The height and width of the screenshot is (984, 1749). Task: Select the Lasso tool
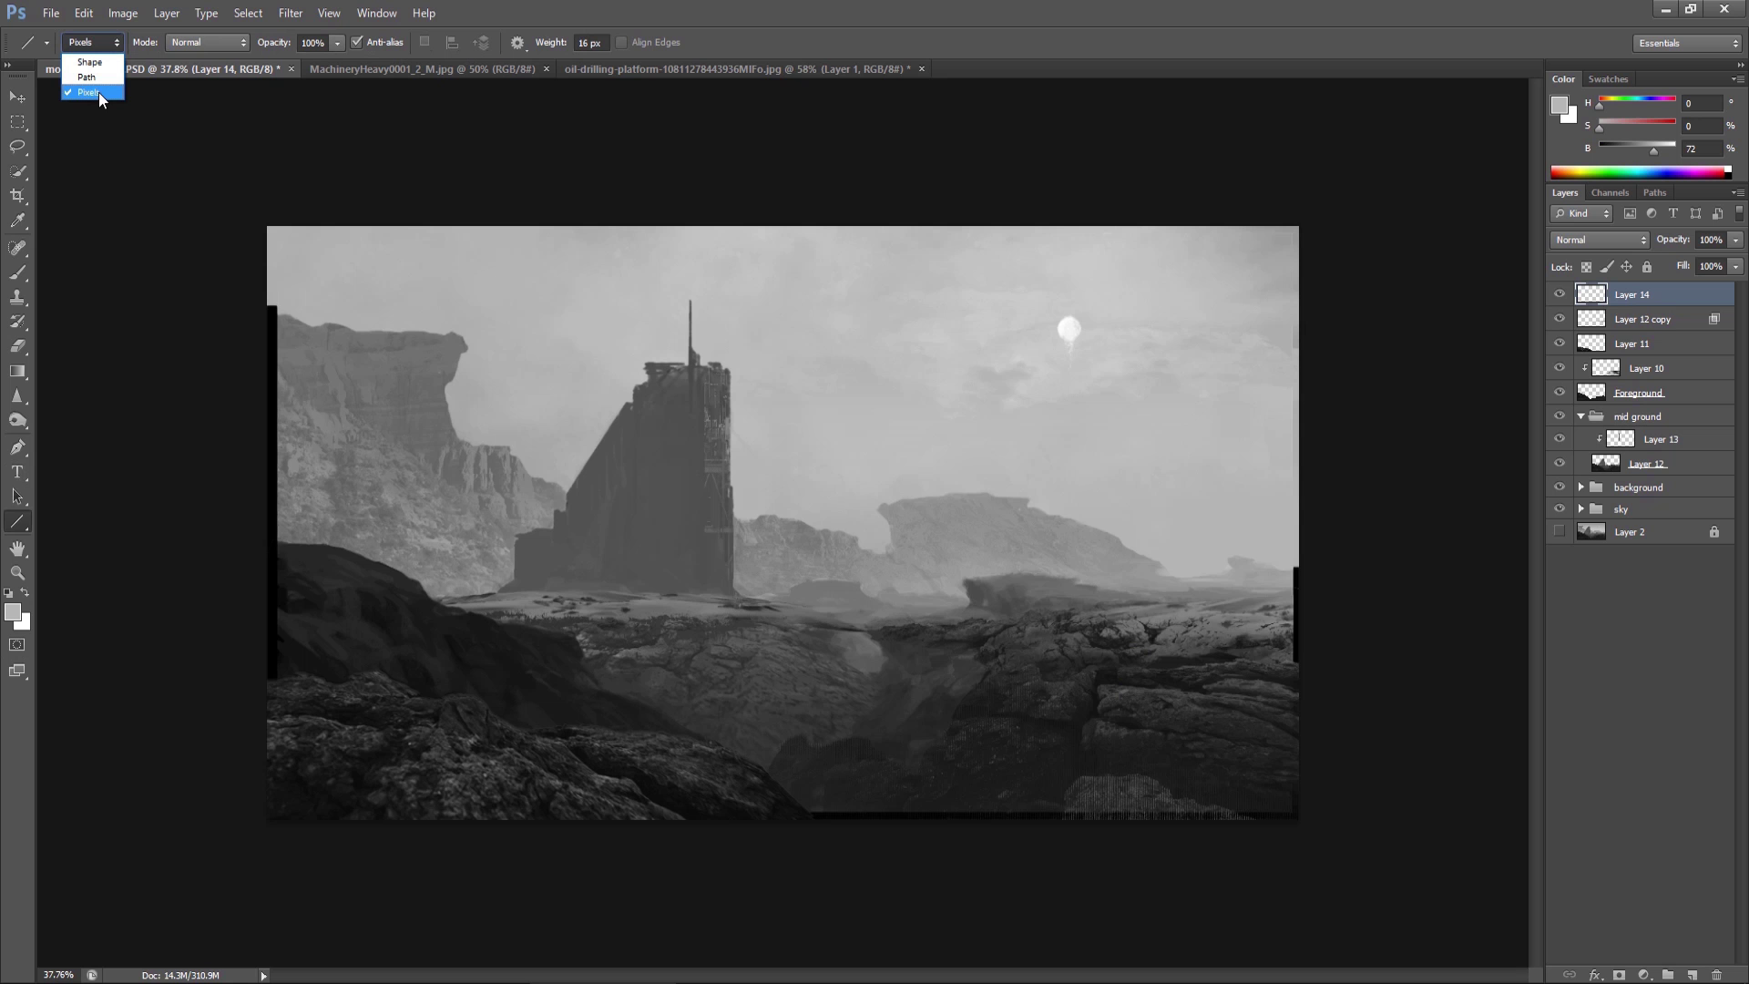17,147
